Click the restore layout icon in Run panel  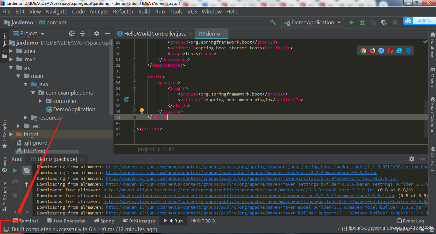pyautogui.click(x=27, y=171)
